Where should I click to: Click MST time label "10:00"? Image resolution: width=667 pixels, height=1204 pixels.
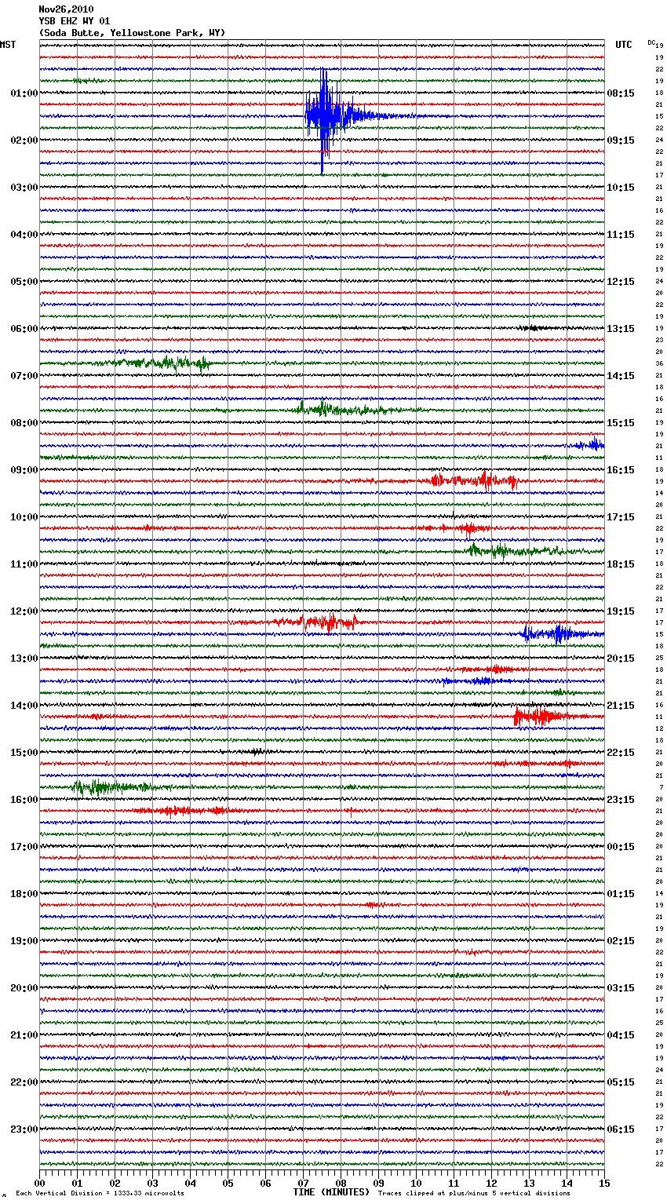click(x=24, y=517)
